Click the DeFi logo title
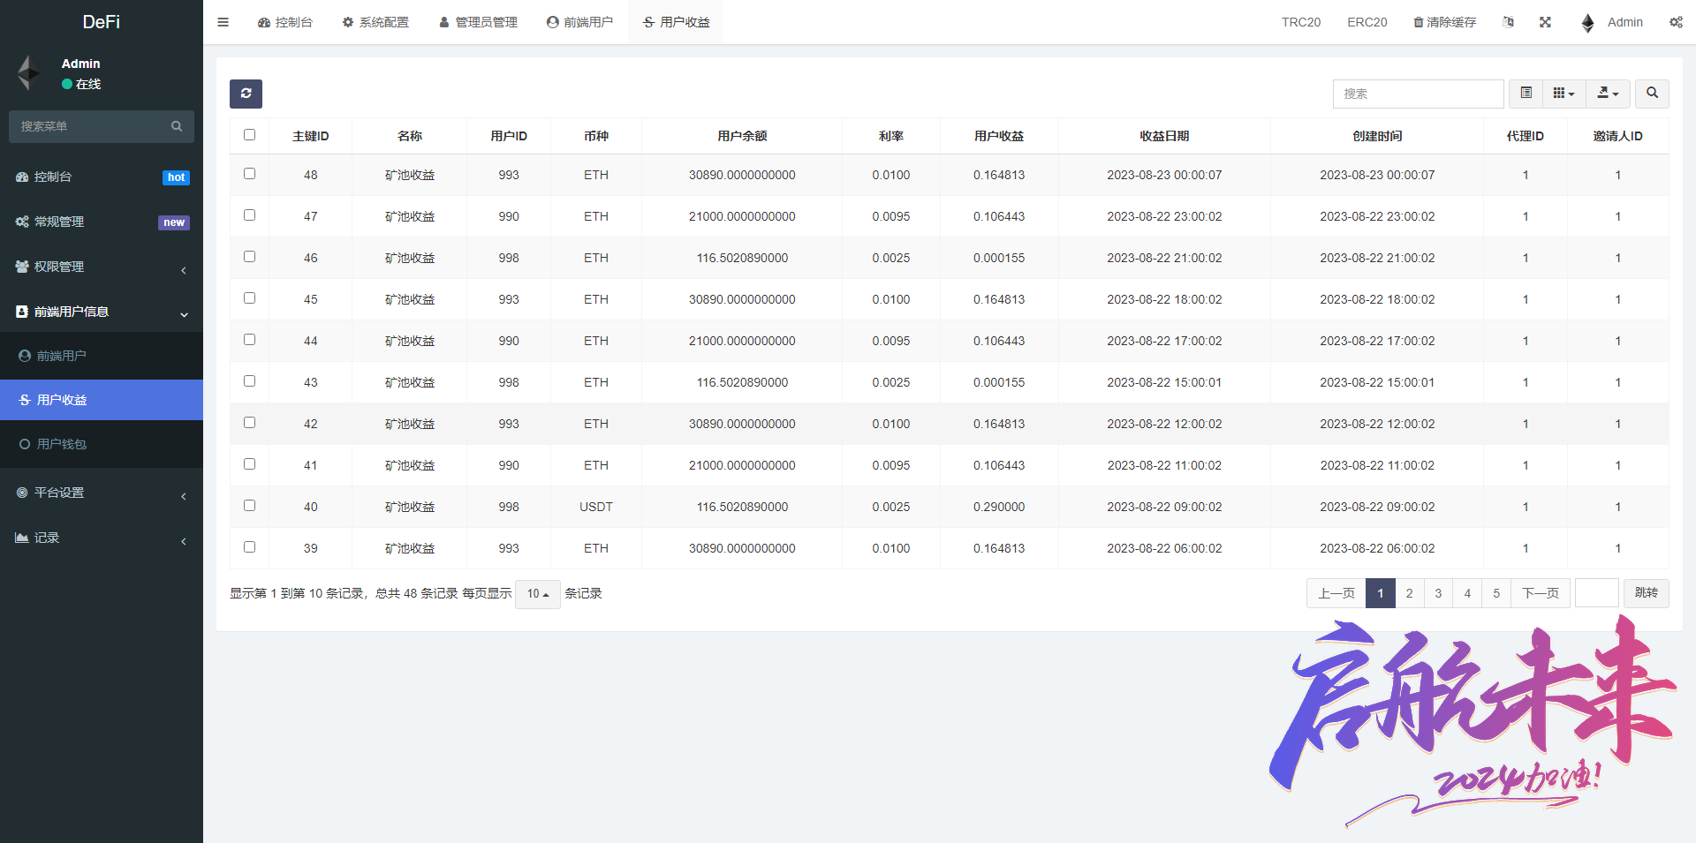Viewport: 1696px width, 843px height. coord(102,22)
